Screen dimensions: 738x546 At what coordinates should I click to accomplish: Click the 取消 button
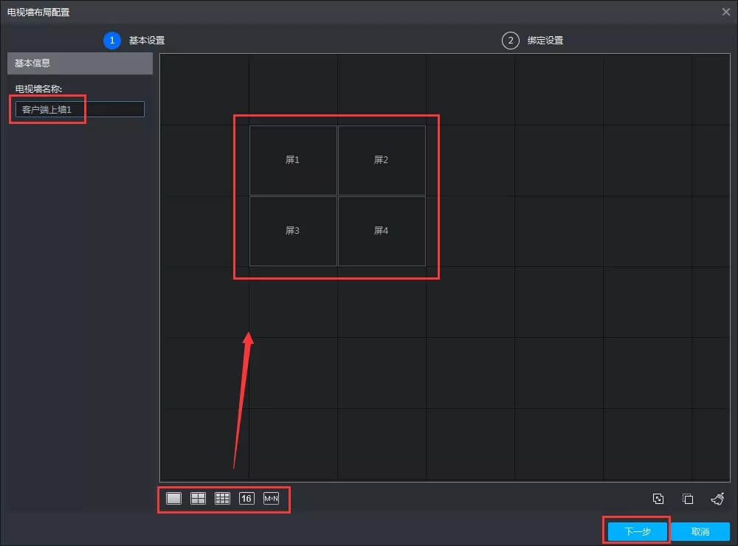(x=700, y=531)
